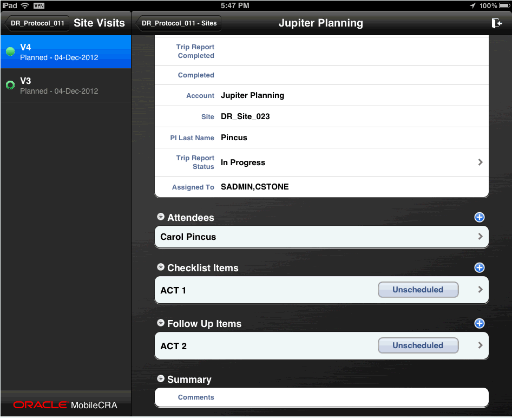Select the Account value Jupiter Planning

252,95
